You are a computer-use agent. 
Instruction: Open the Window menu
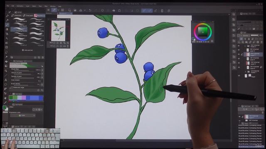click(x=53, y=6)
